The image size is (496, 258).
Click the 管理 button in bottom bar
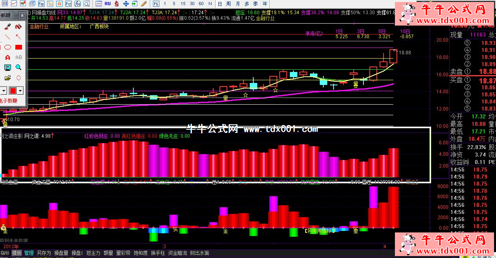[x=29, y=253]
